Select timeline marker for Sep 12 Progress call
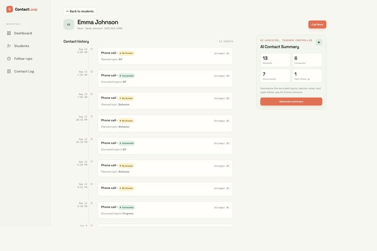377x251 pixels. point(92,203)
